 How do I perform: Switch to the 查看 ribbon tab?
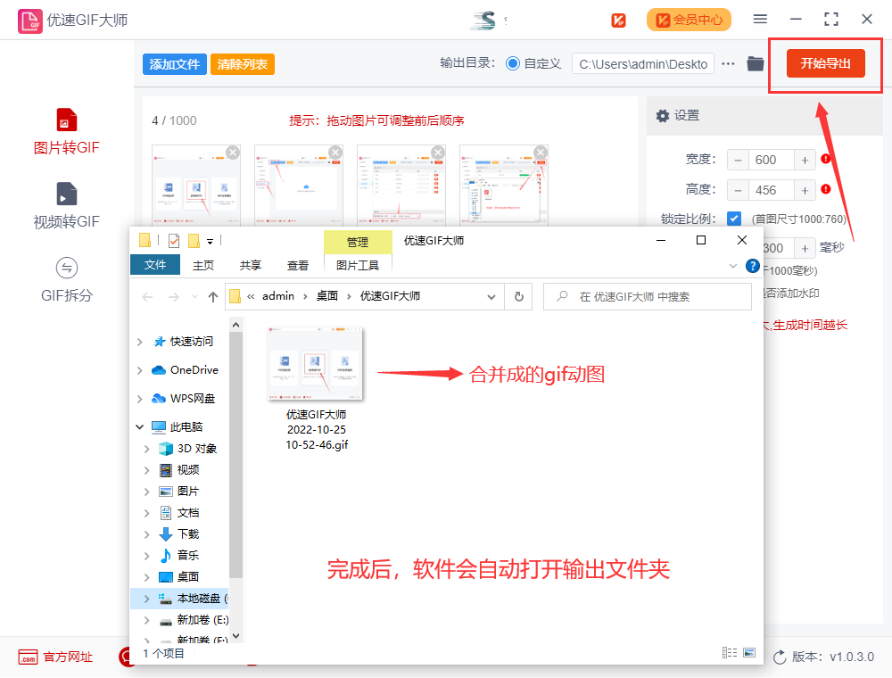pos(298,265)
